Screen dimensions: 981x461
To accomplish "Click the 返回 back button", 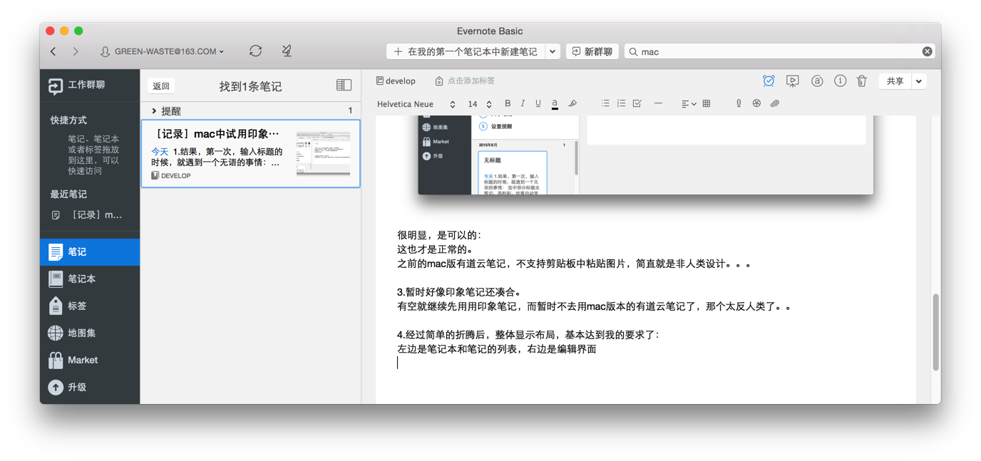I will pos(161,86).
